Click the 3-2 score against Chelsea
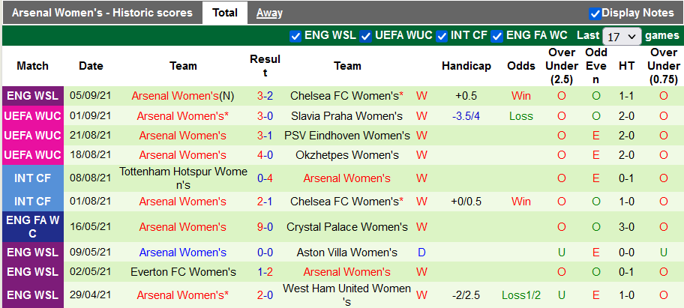This screenshot has height=308, width=684. [265, 96]
